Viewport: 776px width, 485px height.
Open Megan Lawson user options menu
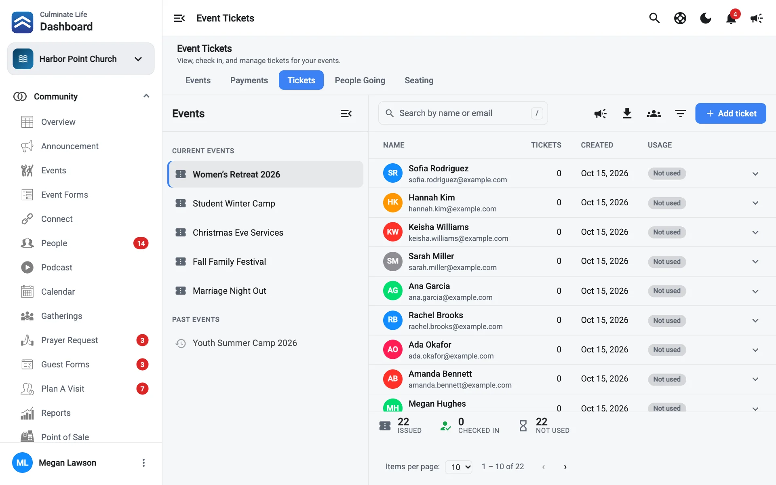coord(143,463)
